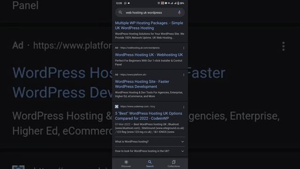Open the three-dot menu for the codeinwp.com result
Image resolution: width=300 pixels, height=169 pixels.
pos(184,107)
